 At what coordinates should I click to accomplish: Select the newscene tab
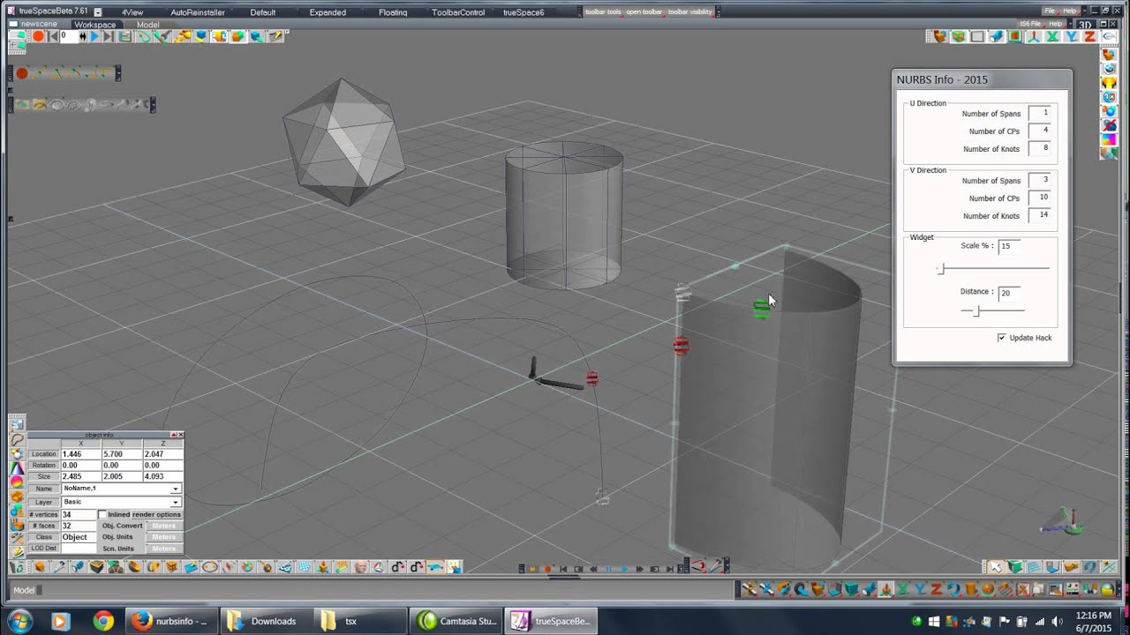pyautogui.click(x=39, y=25)
